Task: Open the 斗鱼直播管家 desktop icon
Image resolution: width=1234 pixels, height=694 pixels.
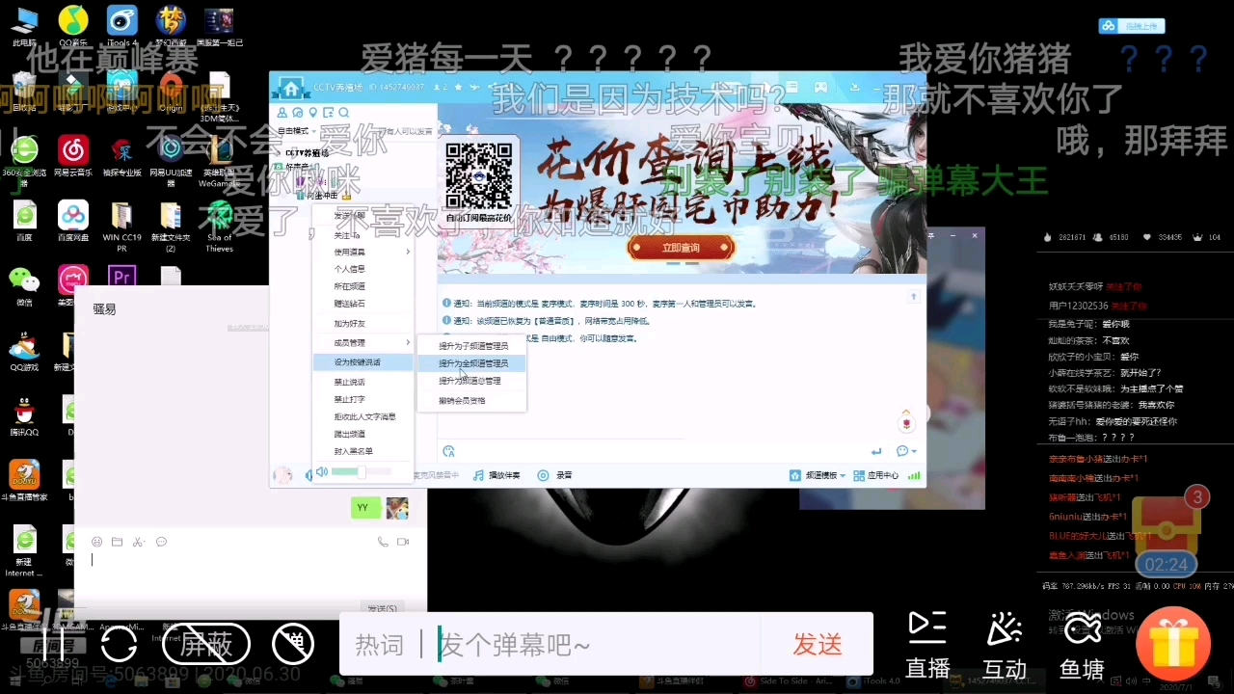Action: click(24, 480)
